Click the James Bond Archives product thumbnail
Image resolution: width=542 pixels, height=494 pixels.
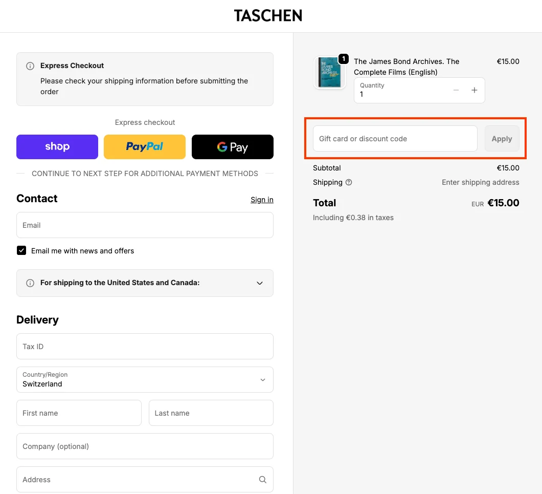point(329,73)
